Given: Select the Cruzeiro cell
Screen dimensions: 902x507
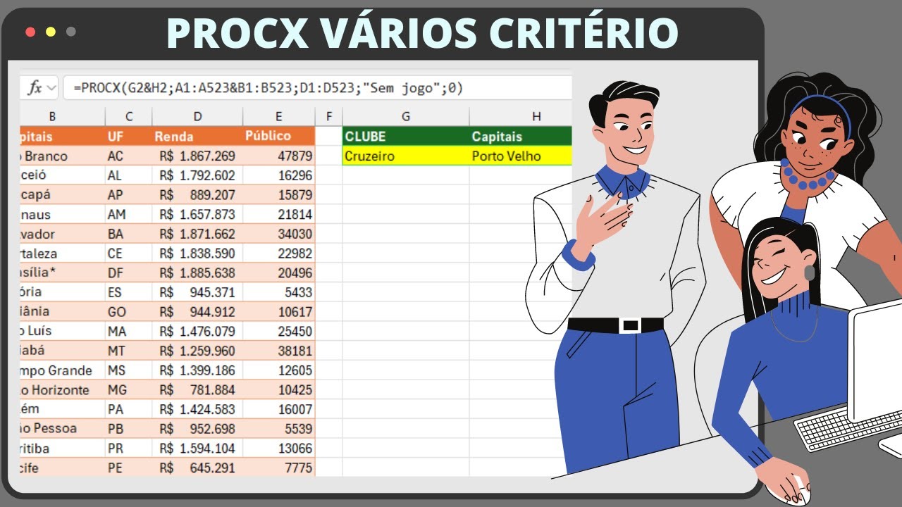Looking at the screenshot, I should (405, 156).
